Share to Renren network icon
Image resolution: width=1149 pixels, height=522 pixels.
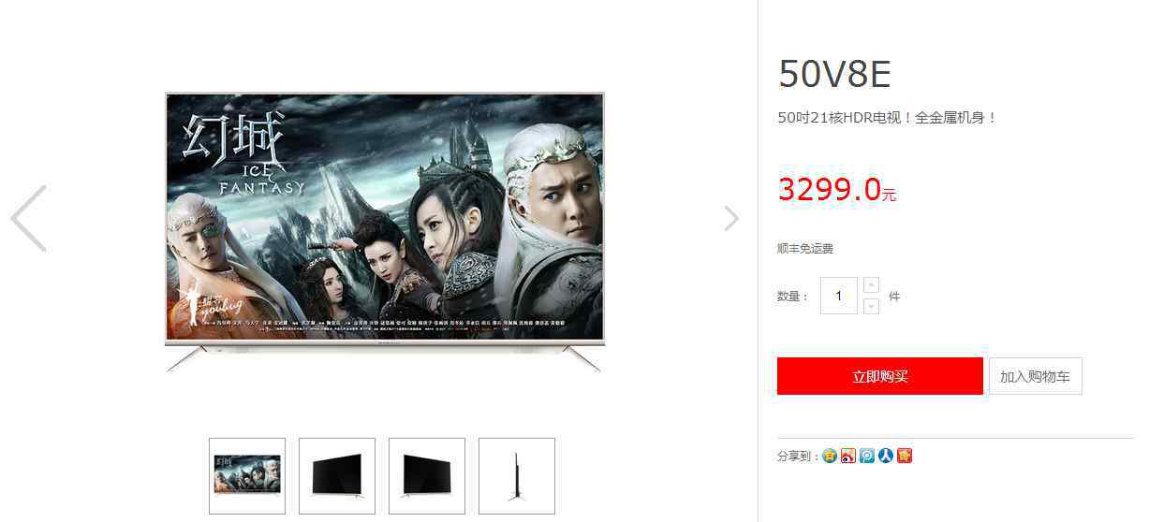pos(886,456)
